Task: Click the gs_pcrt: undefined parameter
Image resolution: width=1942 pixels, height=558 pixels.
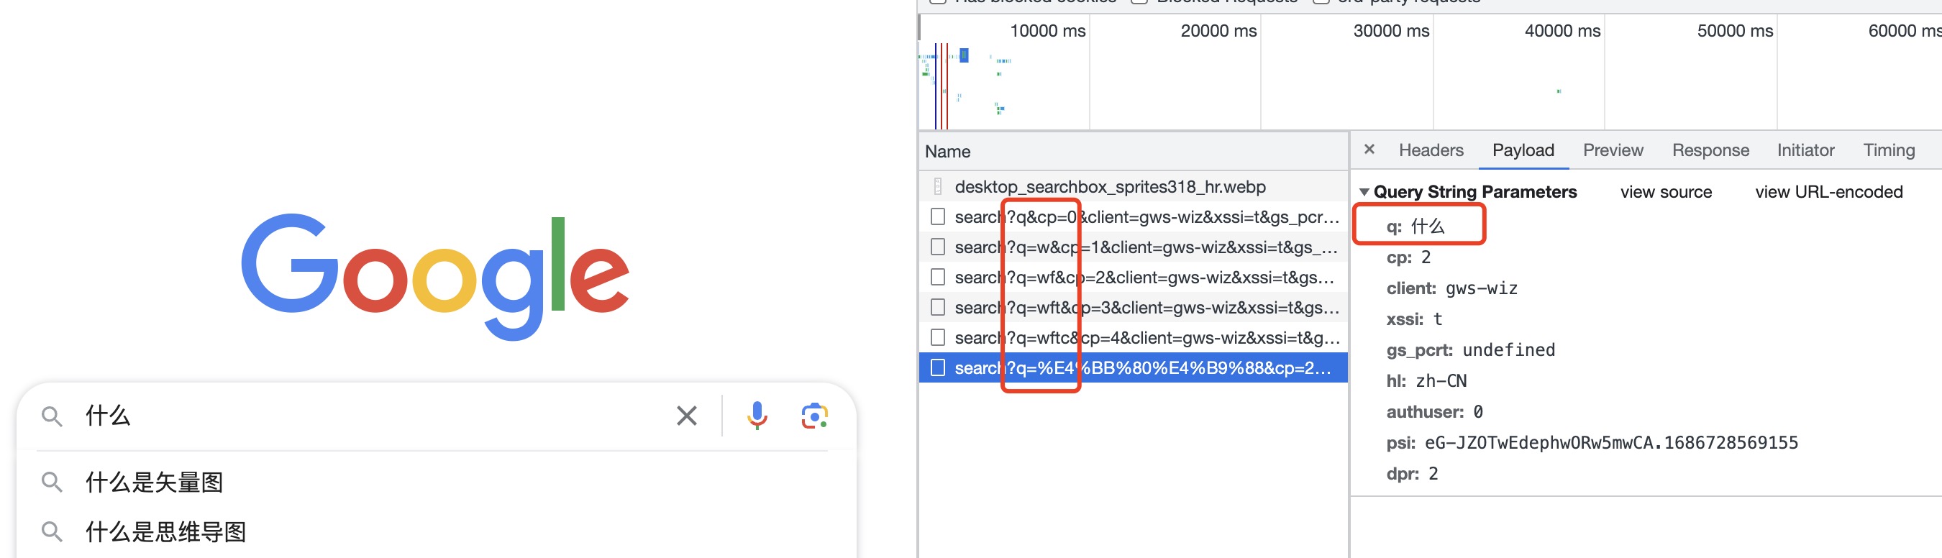Action: [1471, 350]
